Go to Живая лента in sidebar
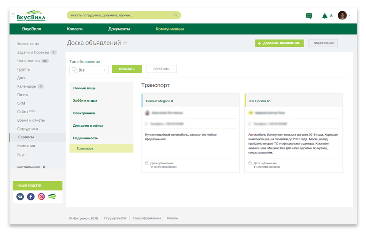Image resolution: width=366 pixels, height=232 pixels. [x=28, y=44]
